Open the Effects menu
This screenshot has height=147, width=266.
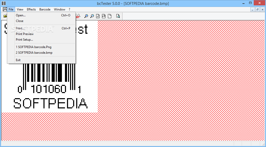coord(31,9)
